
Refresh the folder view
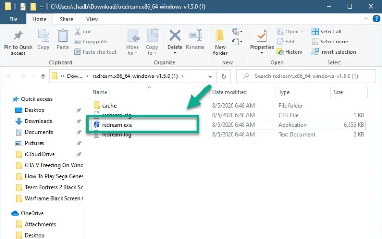point(223,76)
